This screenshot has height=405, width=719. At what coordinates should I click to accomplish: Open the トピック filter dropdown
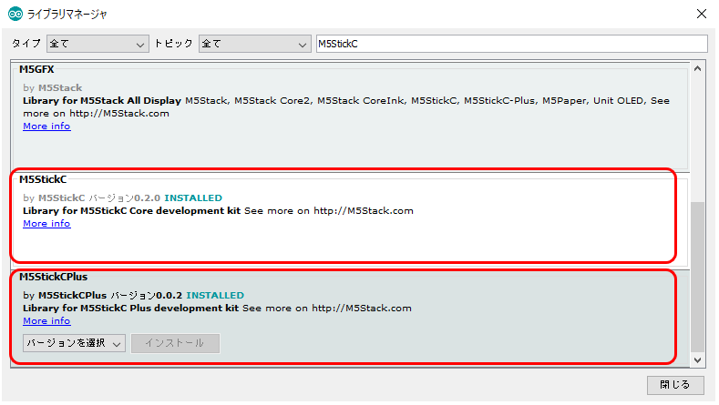tap(254, 44)
